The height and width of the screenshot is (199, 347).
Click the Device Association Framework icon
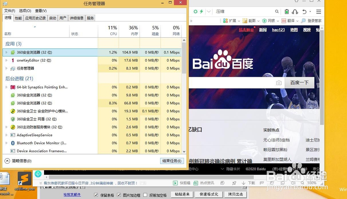pyautogui.click(x=13, y=151)
